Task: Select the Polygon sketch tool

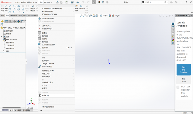Action: point(14,12)
